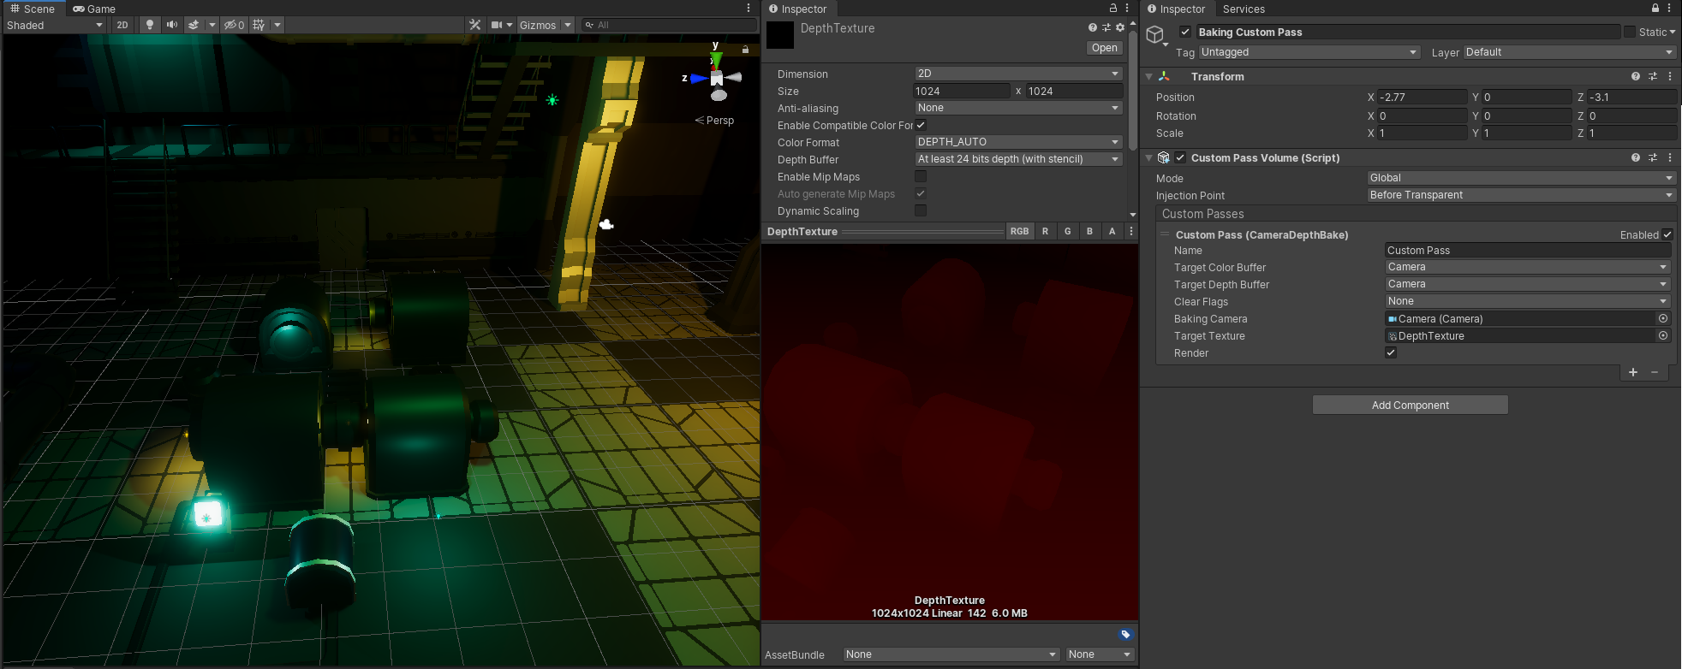Lock the Baking Custom Pass Inspector

(x=1655, y=8)
